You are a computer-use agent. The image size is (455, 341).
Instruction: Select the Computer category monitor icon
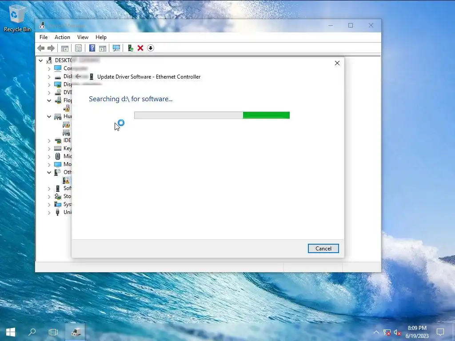coord(58,68)
